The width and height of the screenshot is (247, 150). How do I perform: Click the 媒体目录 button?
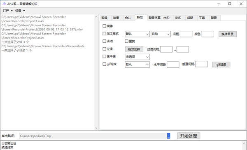coord(228,34)
